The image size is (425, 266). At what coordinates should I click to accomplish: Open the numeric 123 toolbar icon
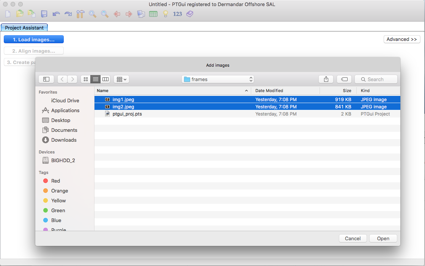tap(178, 14)
